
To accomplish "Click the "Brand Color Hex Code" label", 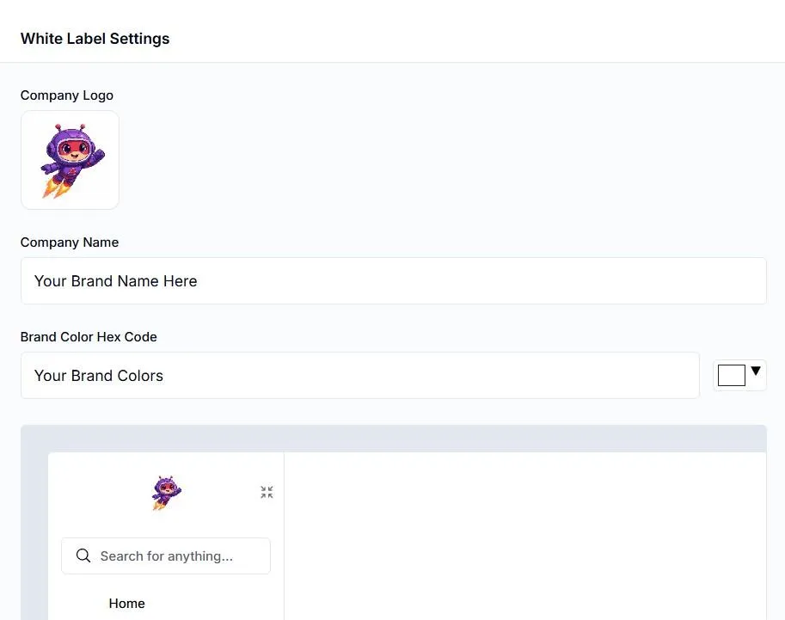I will click(x=89, y=337).
